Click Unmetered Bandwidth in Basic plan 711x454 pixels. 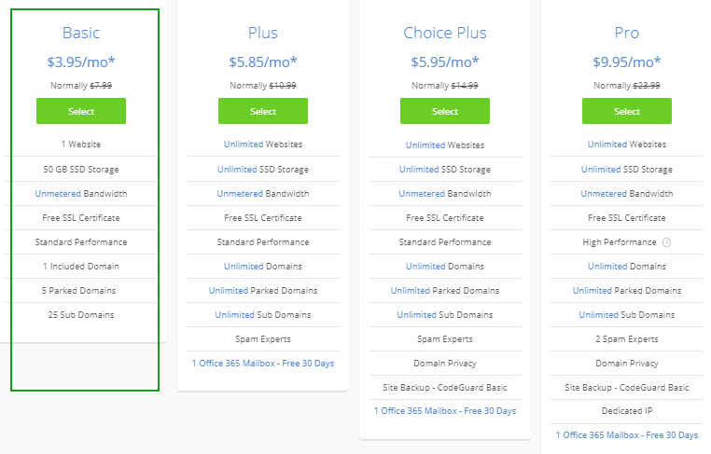click(x=81, y=194)
